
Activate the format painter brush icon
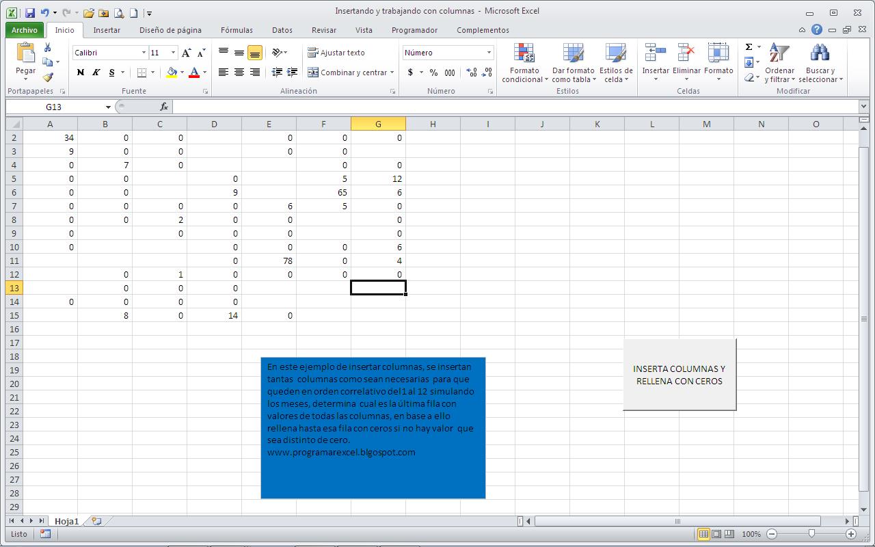pos(48,77)
